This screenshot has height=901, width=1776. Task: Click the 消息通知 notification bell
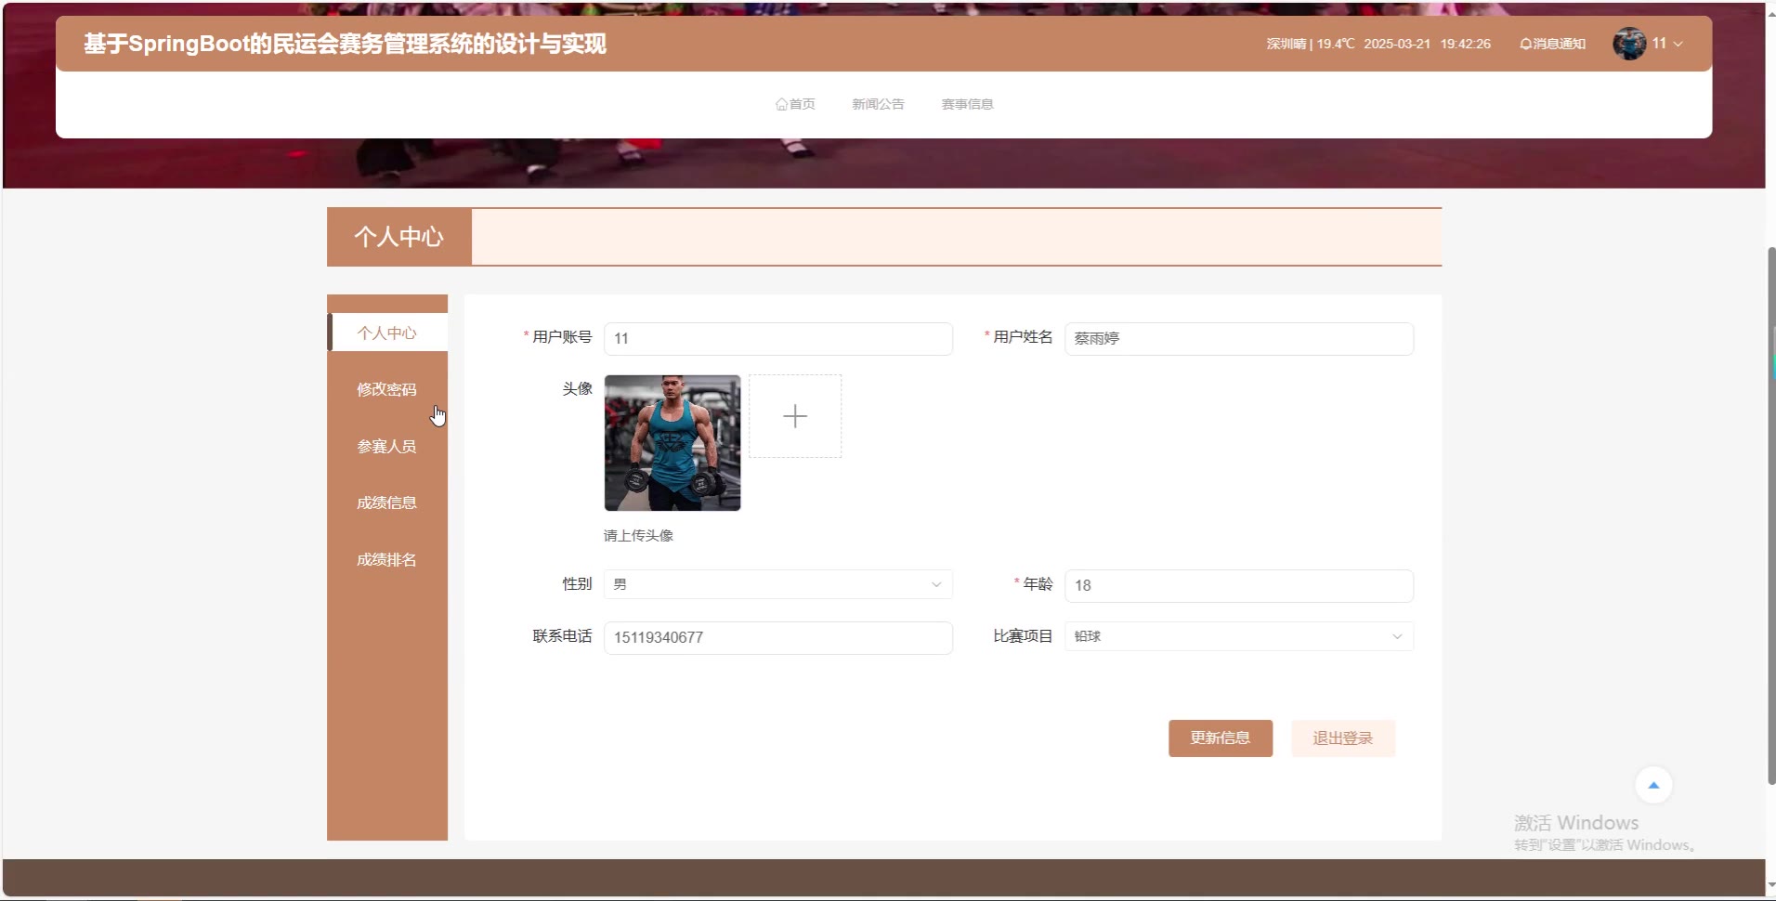pyautogui.click(x=1552, y=44)
